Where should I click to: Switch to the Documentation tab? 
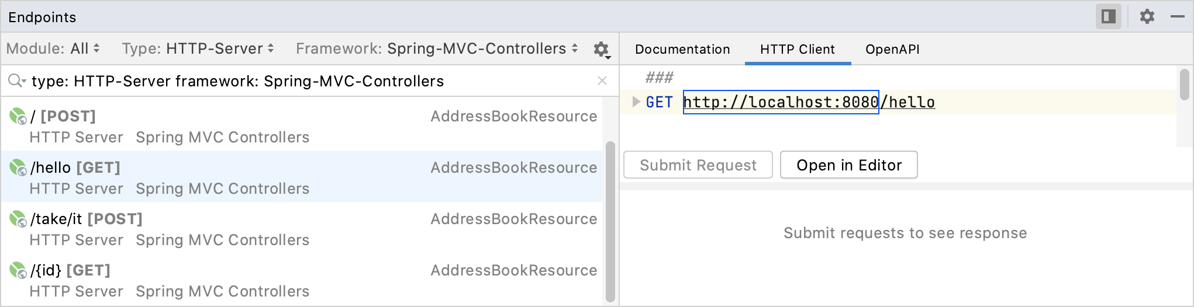[x=682, y=49]
